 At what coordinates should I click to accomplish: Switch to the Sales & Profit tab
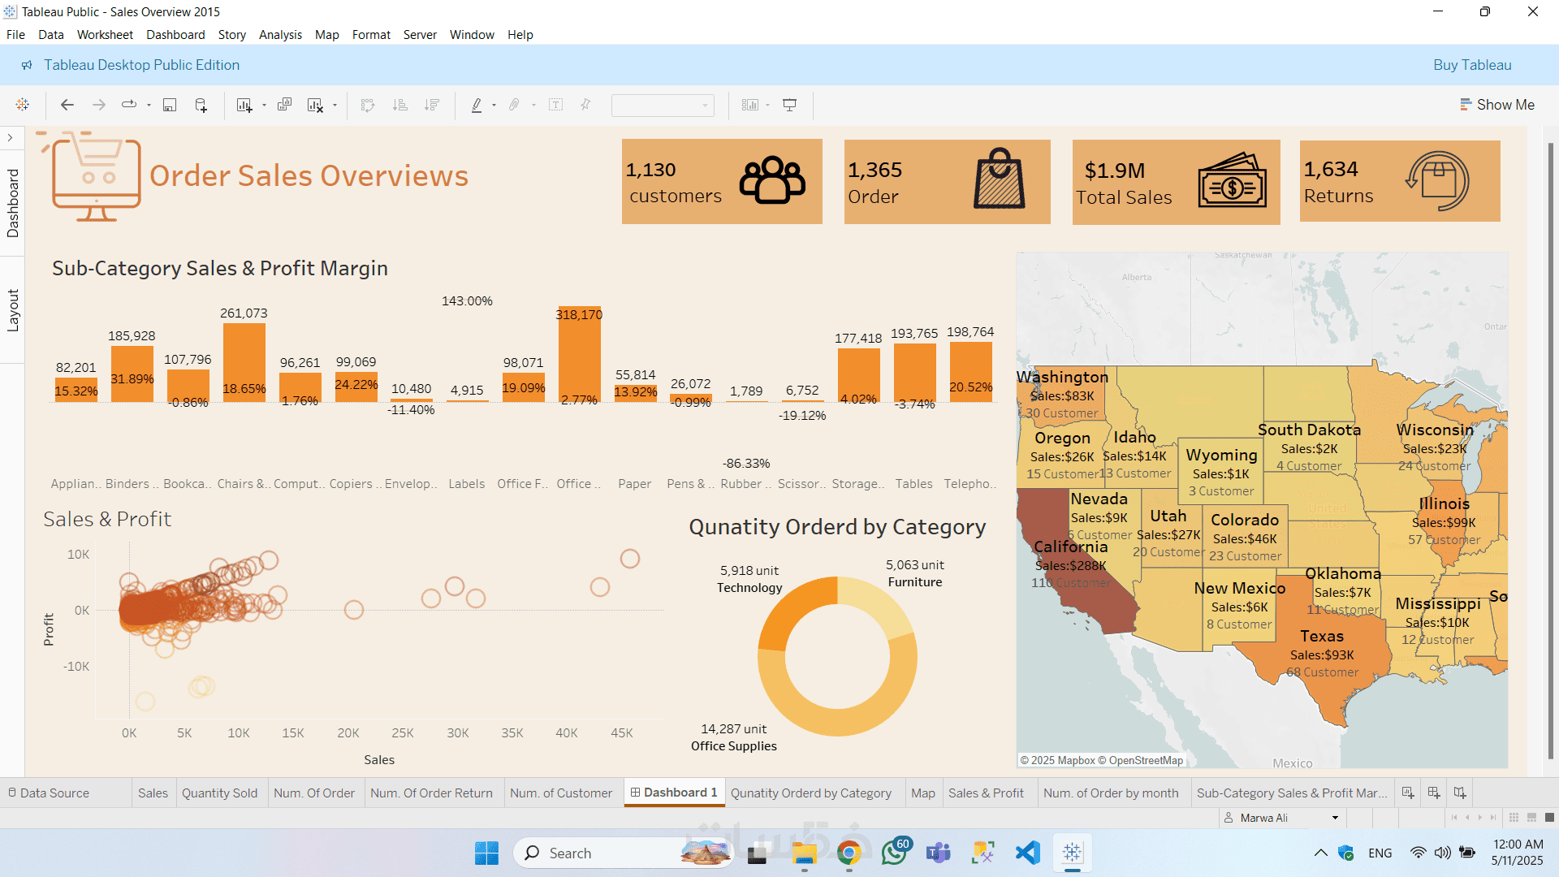pos(986,793)
